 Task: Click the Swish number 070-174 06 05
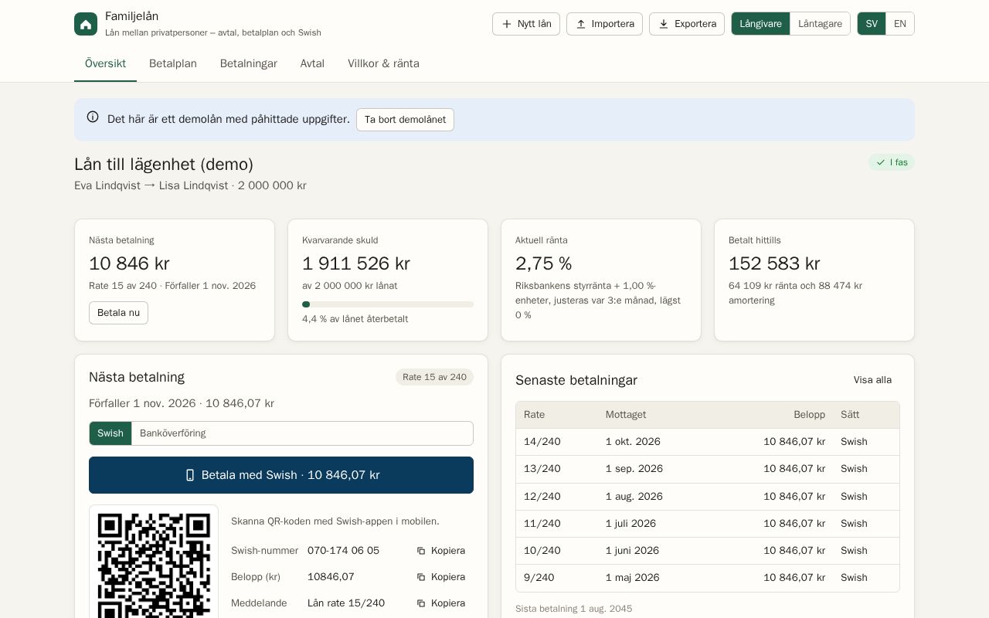343,551
